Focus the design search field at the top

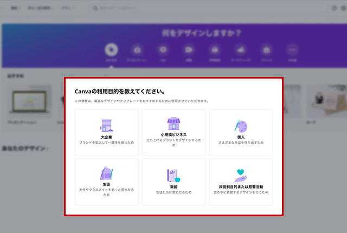click(209, 8)
